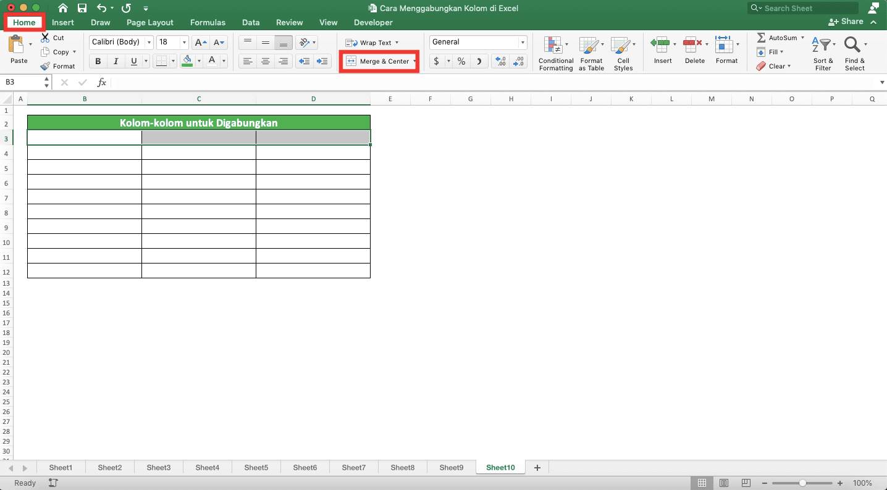Screen dimensions: 887x490
Task: Increase the indent
Action: point(322,61)
